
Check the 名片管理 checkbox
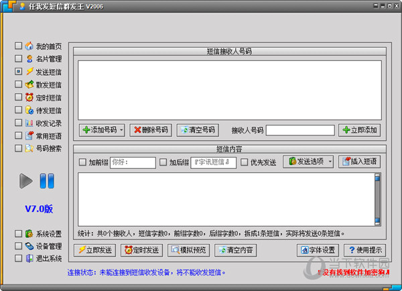tap(18, 58)
